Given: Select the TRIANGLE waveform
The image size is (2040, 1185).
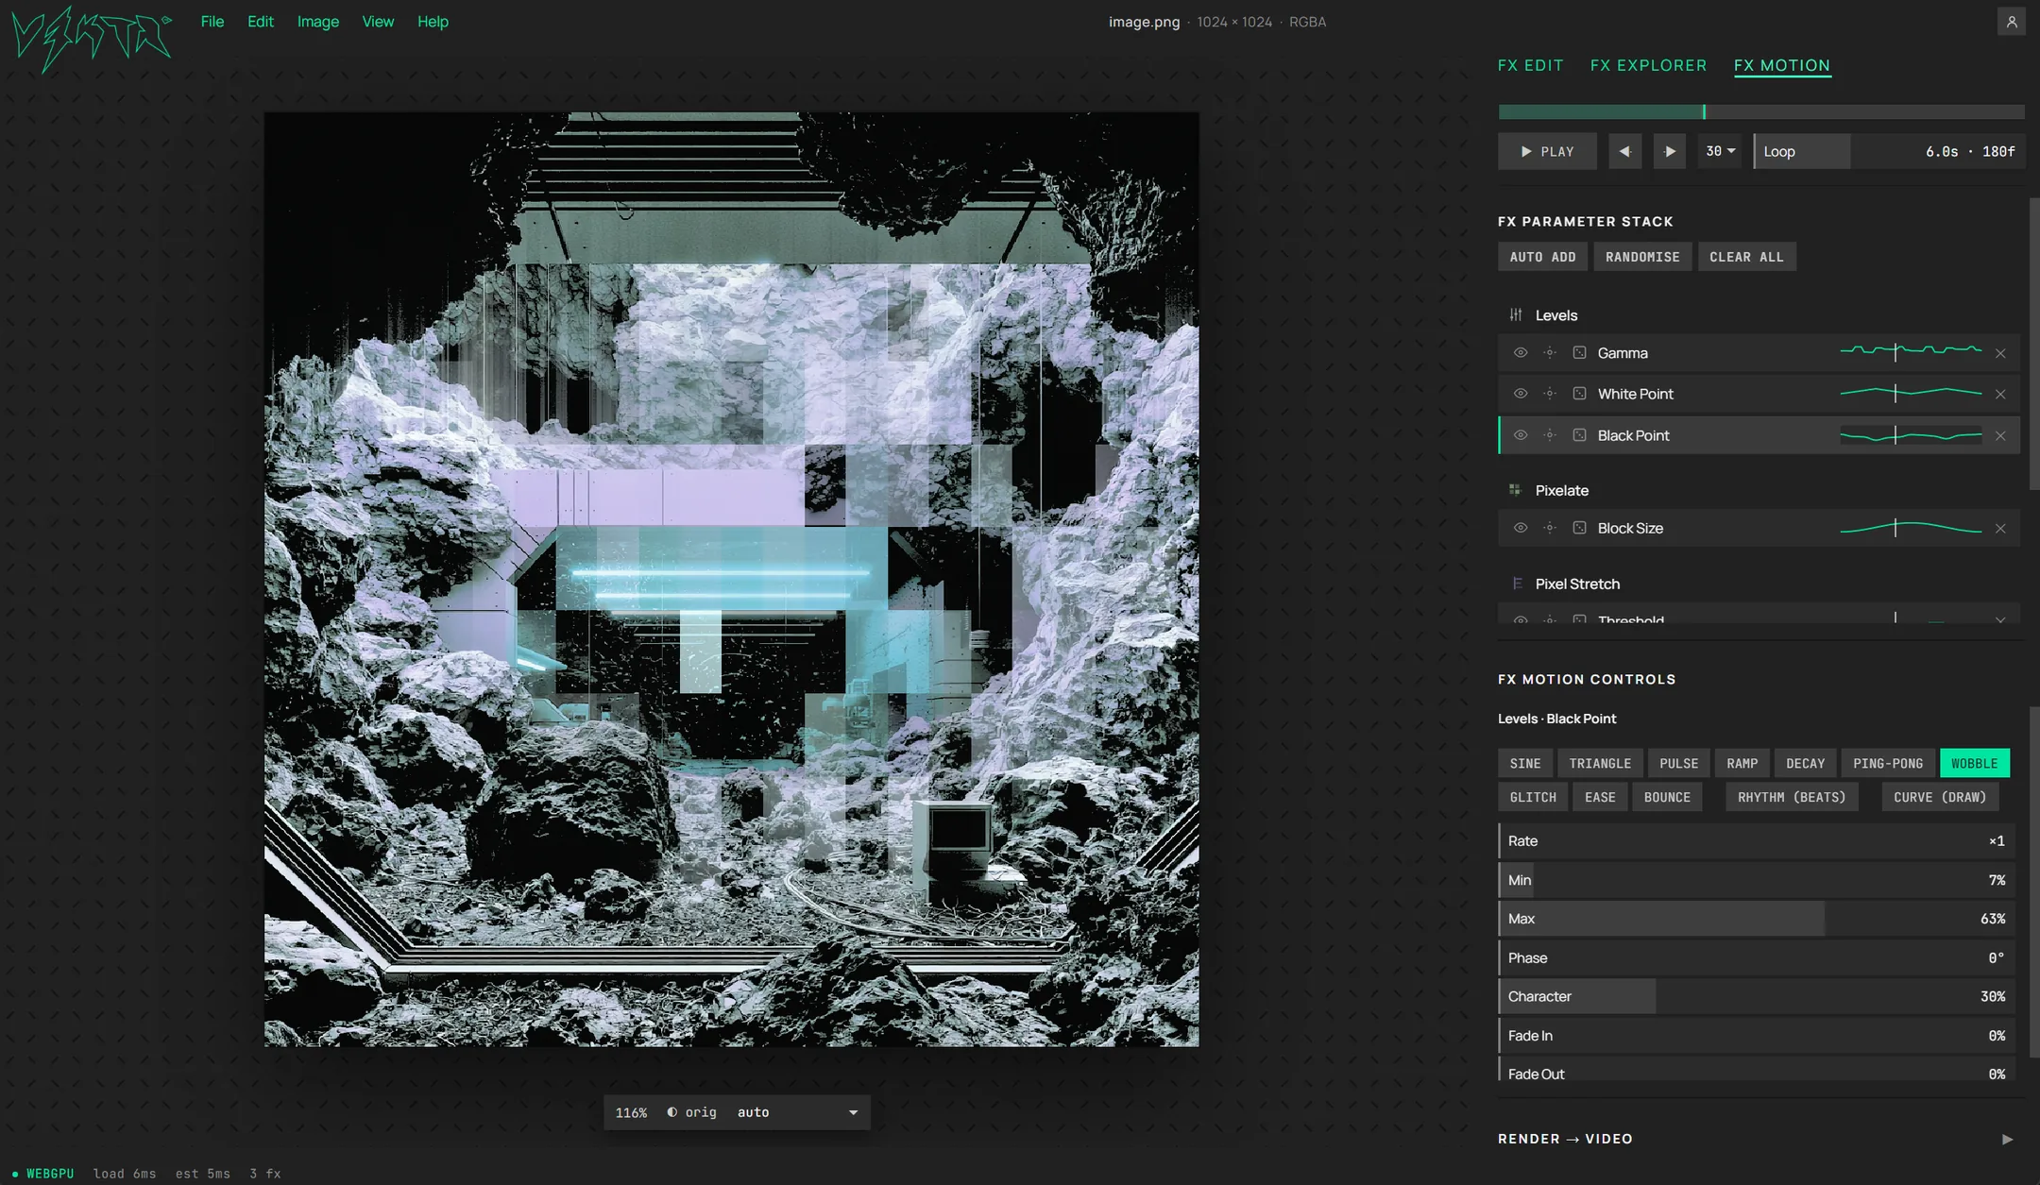Looking at the screenshot, I should click(1600, 763).
